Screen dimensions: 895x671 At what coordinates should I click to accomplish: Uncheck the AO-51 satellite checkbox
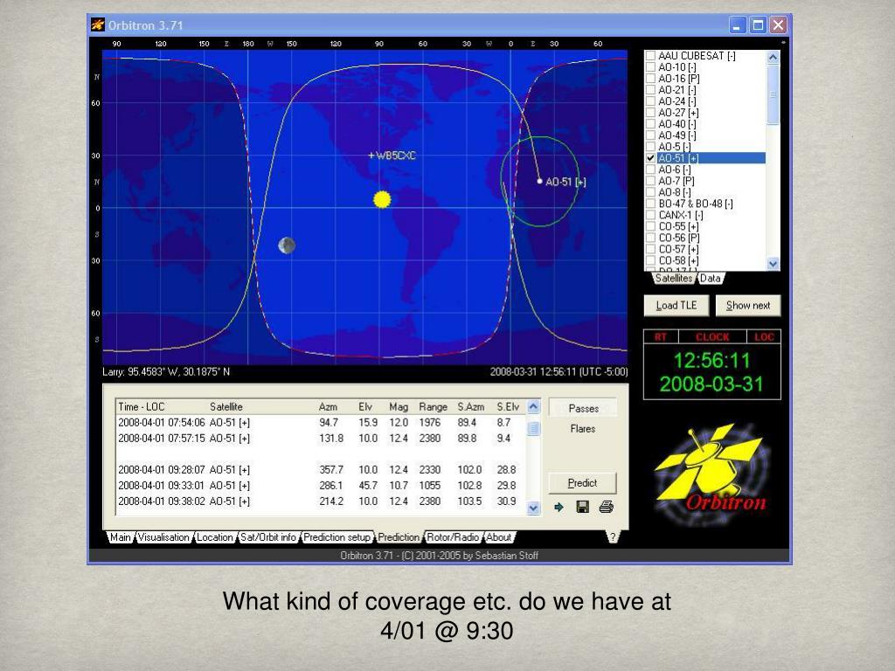tap(650, 158)
